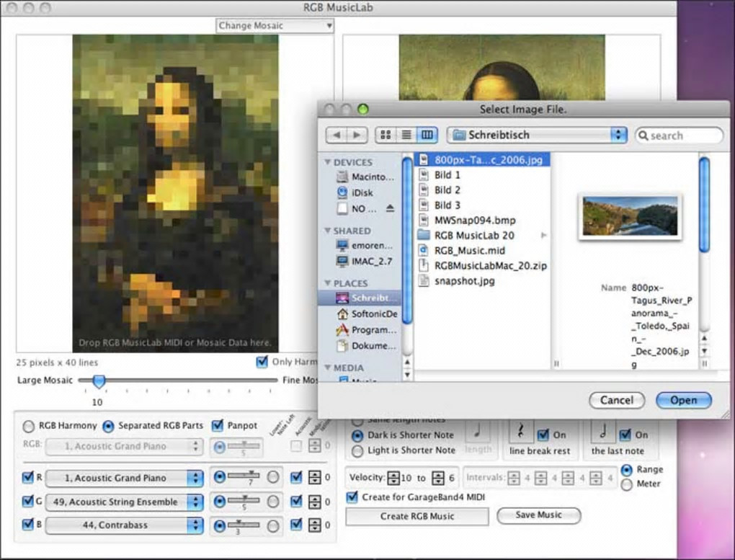This screenshot has width=735, height=560.
Task: Switch file dialog to icon view
Action: tap(386, 135)
